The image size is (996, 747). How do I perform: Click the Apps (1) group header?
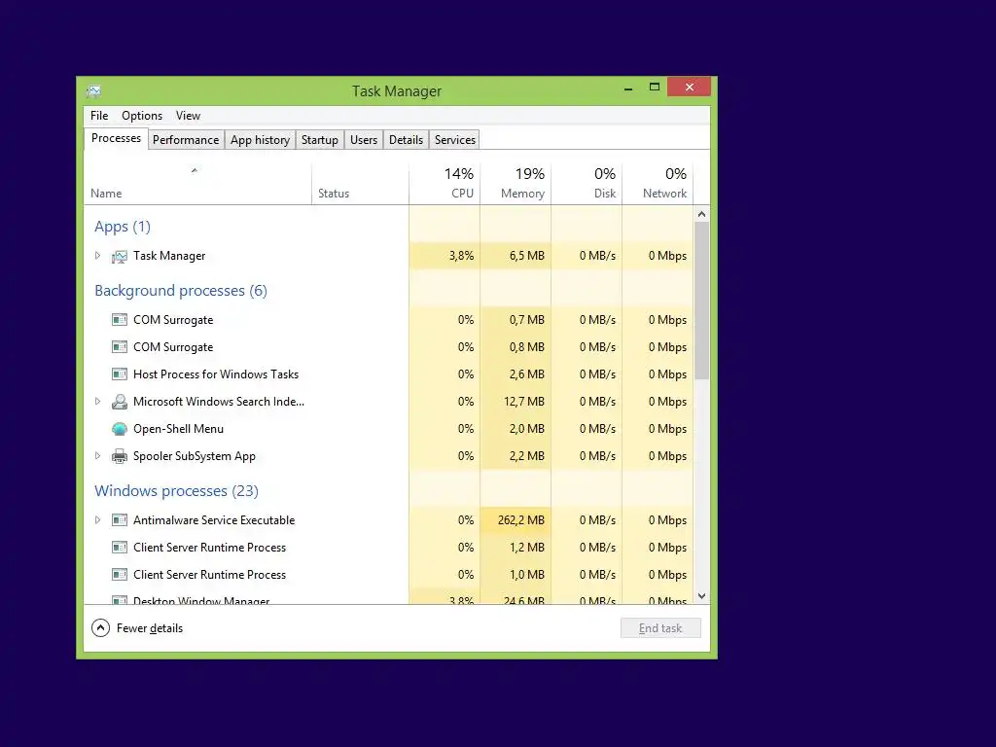(x=123, y=227)
